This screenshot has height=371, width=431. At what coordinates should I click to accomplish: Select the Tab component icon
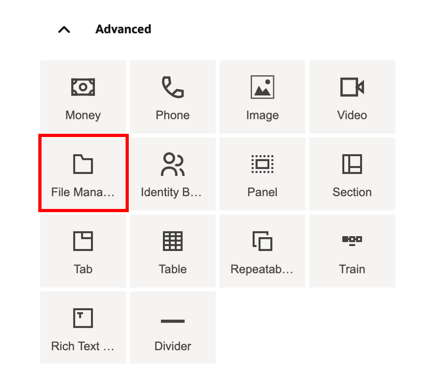coord(83,241)
